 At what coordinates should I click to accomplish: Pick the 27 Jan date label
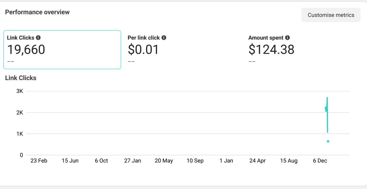click(133, 161)
